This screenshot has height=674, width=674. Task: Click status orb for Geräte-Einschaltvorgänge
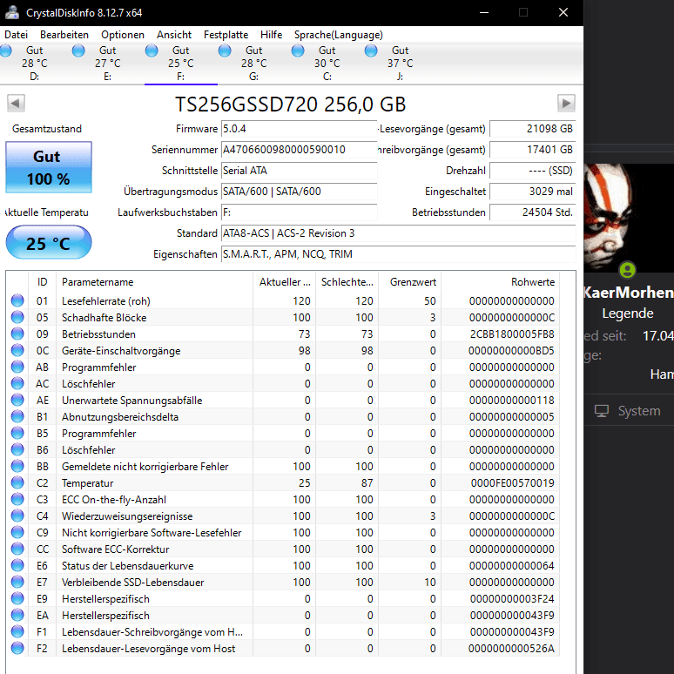click(17, 350)
